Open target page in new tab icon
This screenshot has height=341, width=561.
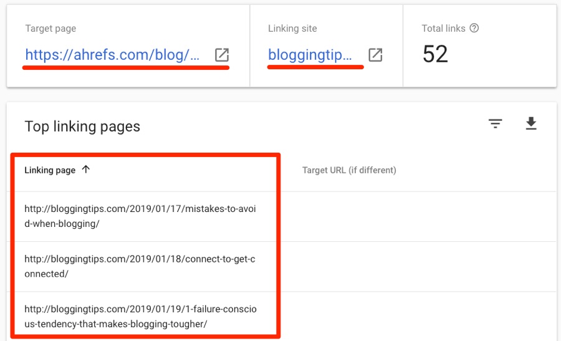click(x=222, y=55)
